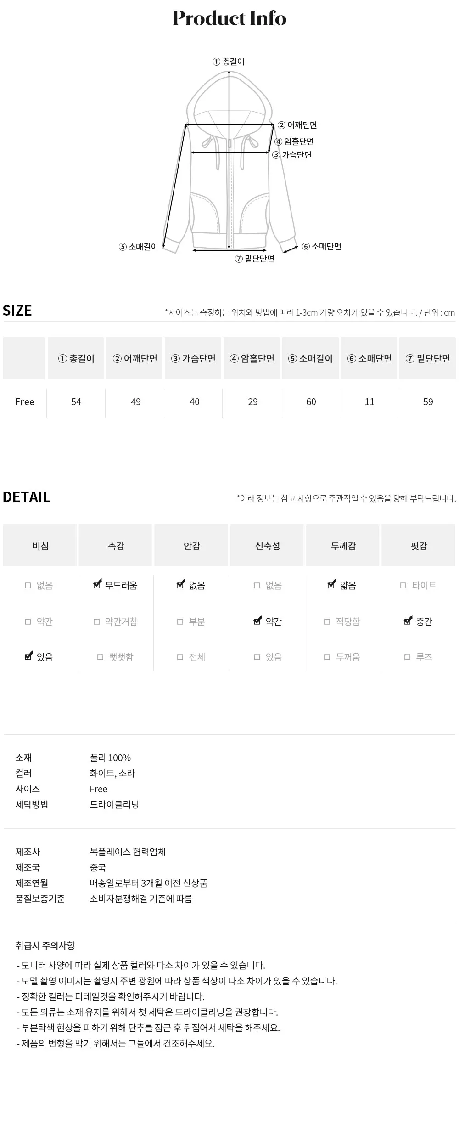Check the 없음 box under 비침
Viewport: 459px width, 1125px height.
pyautogui.click(x=28, y=585)
